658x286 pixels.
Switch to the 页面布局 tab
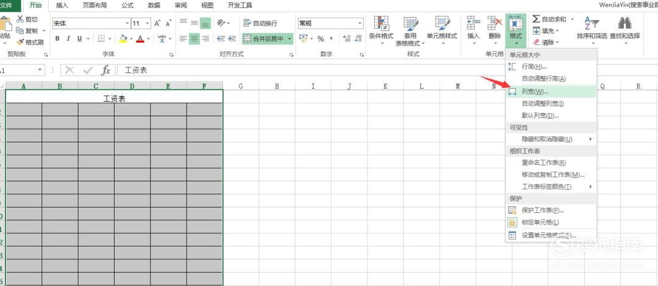(x=94, y=5)
